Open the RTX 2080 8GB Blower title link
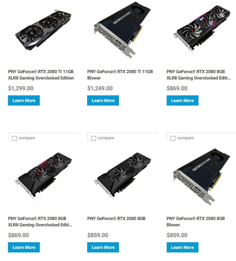The width and height of the screenshot is (236, 261). (196, 222)
